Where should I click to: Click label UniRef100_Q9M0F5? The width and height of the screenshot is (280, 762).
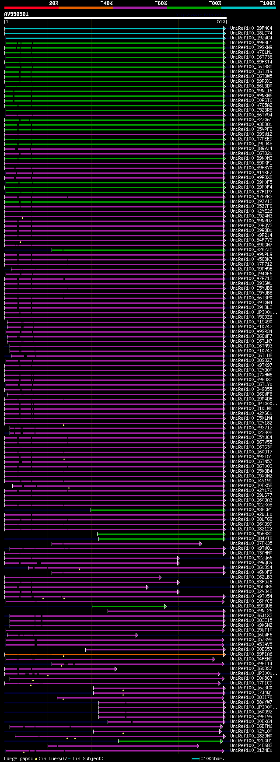251,183
